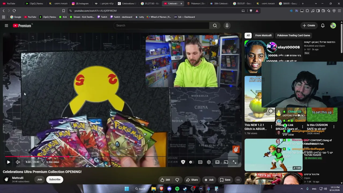The height and width of the screenshot is (193, 343).
Task: Cast the video to a TV
Action: click(x=226, y=162)
